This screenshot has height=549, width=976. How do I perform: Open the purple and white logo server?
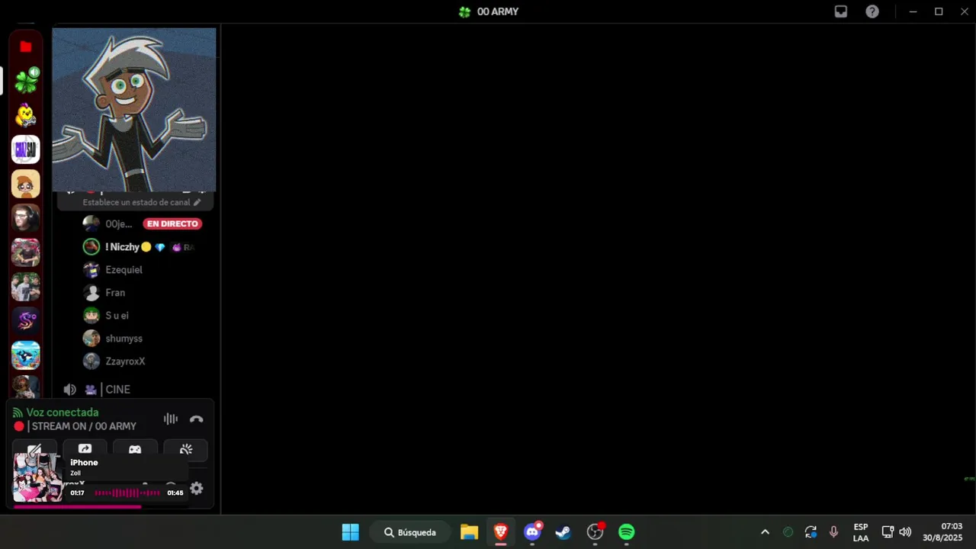tap(26, 149)
